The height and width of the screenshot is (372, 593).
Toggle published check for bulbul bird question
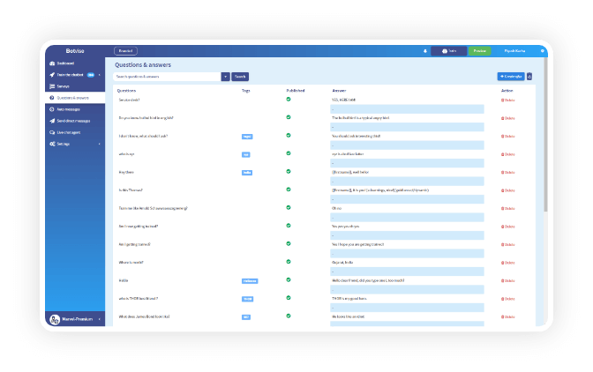coord(289,117)
